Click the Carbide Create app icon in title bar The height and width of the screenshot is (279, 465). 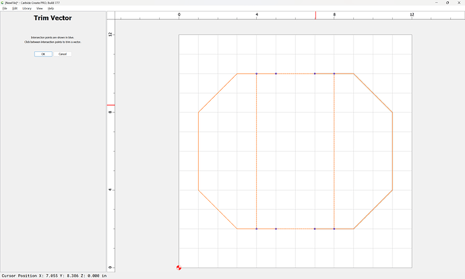coord(3,3)
